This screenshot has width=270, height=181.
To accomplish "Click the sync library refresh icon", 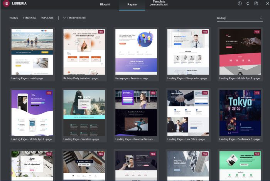I will click(x=248, y=3).
